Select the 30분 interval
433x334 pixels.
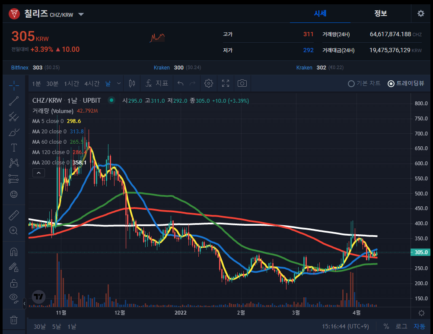[52, 84]
